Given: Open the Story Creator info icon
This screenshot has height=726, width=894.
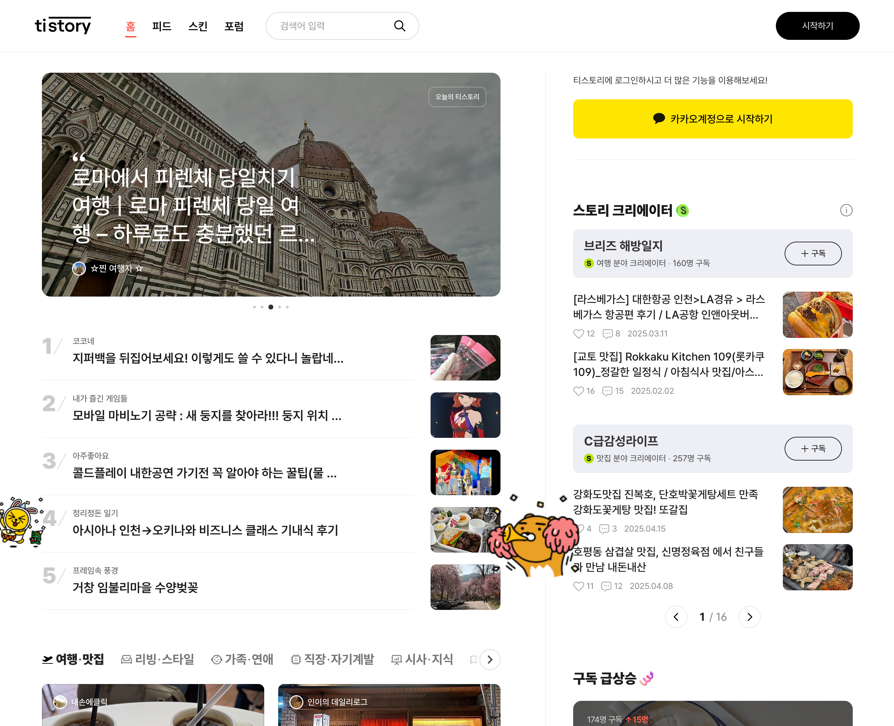Looking at the screenshot, I should (846, 210).
